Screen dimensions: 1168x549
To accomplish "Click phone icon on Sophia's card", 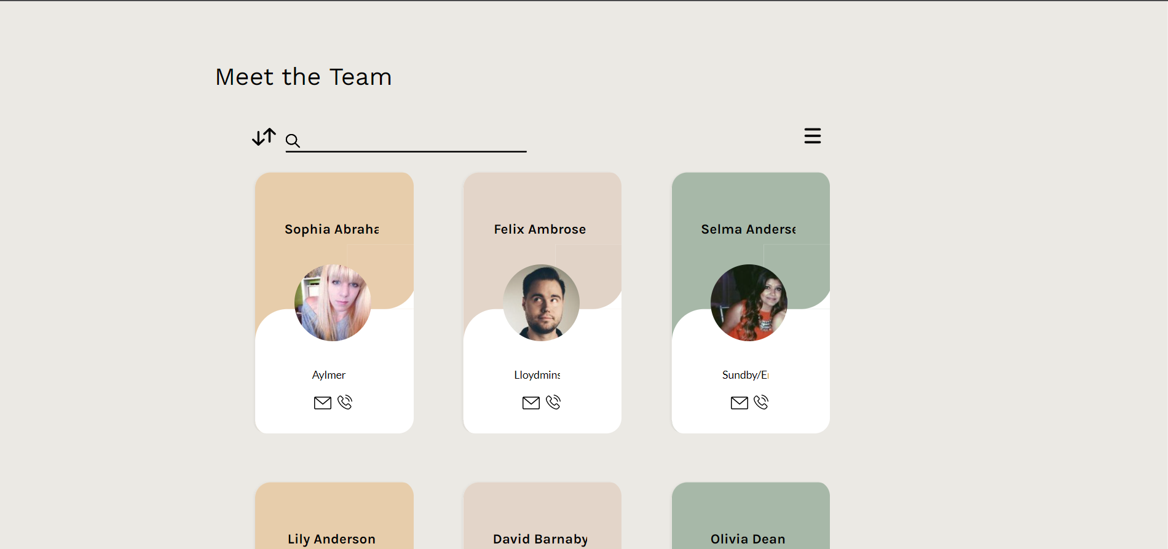I will click(x=345, y=402).
